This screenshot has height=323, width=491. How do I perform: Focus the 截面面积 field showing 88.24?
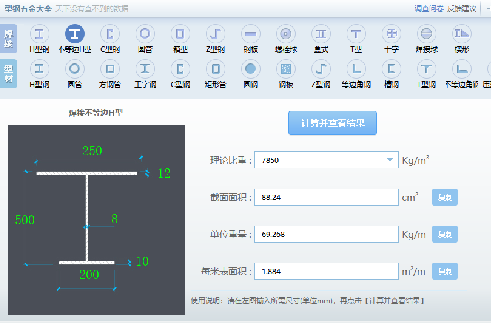[x=327, y=197]
